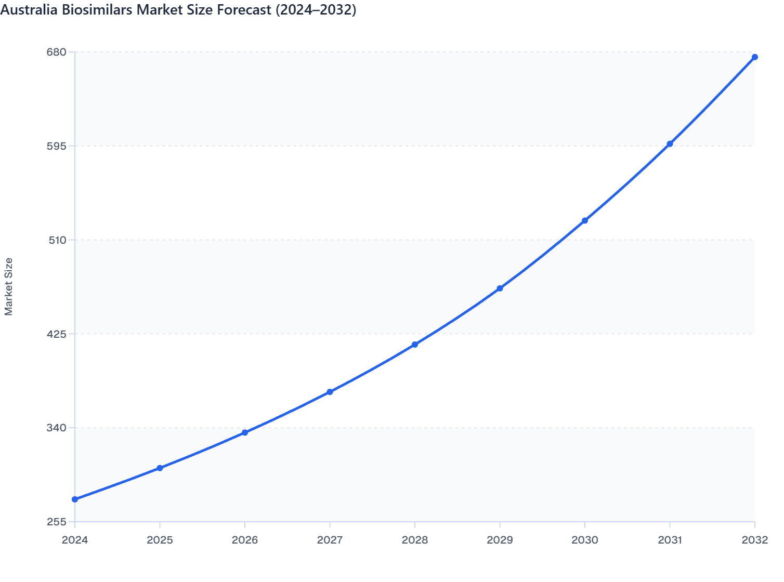This screenshot has width=784, height=582.
Task: Click the 2024 label on the x-axis
Action: (74, 540)
